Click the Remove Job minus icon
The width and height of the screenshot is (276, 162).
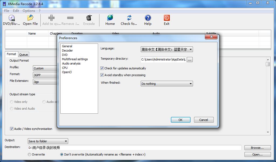pos(70,18)
